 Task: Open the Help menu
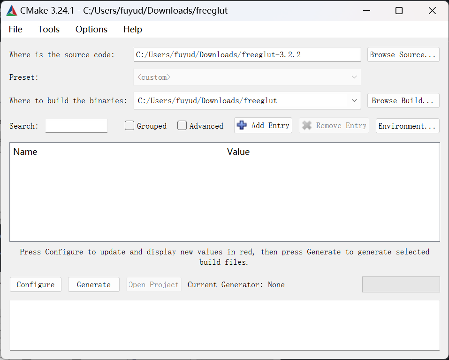[133, 29]
